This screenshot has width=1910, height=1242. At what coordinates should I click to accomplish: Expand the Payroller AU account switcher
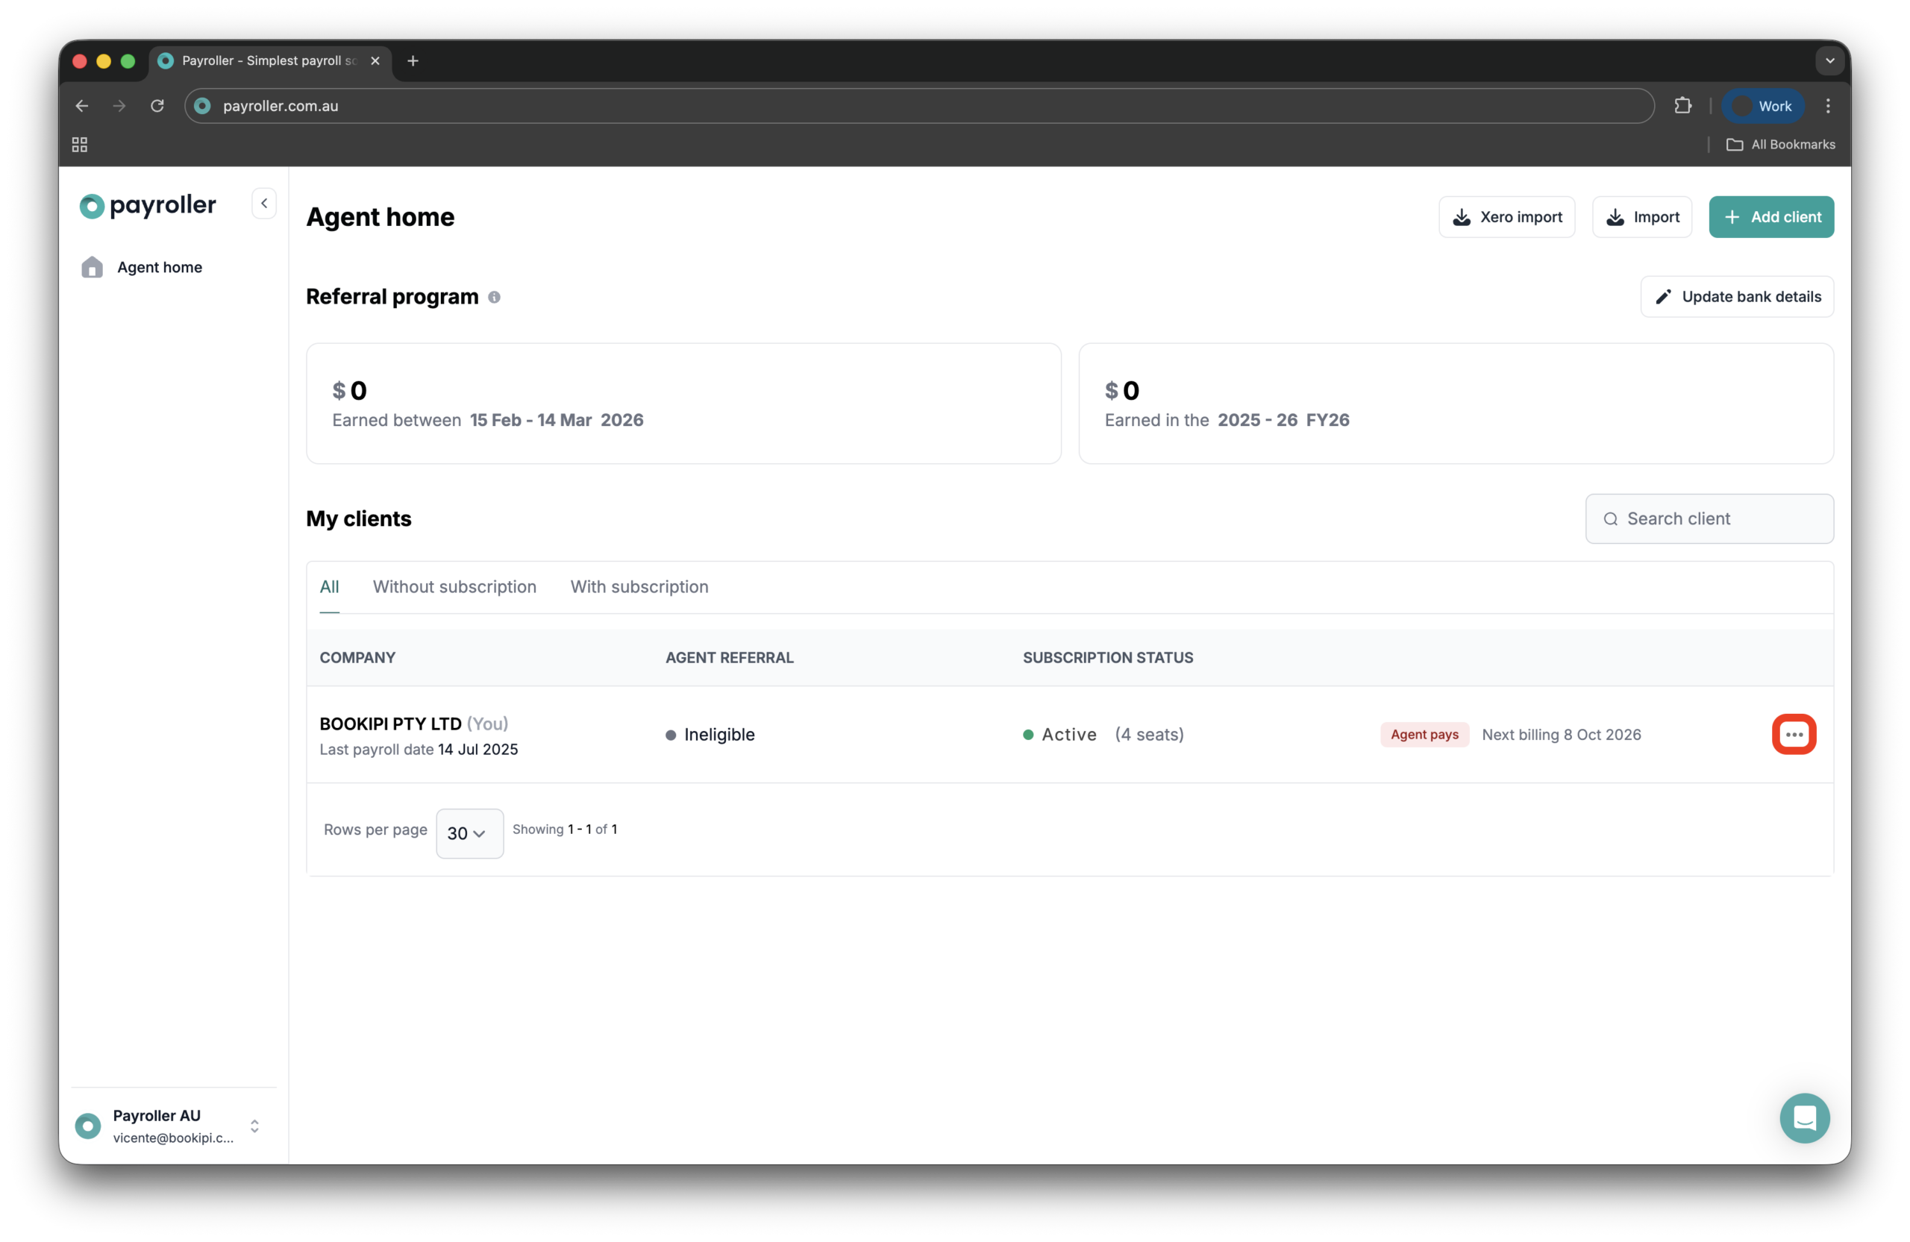tap(254, 1126)
